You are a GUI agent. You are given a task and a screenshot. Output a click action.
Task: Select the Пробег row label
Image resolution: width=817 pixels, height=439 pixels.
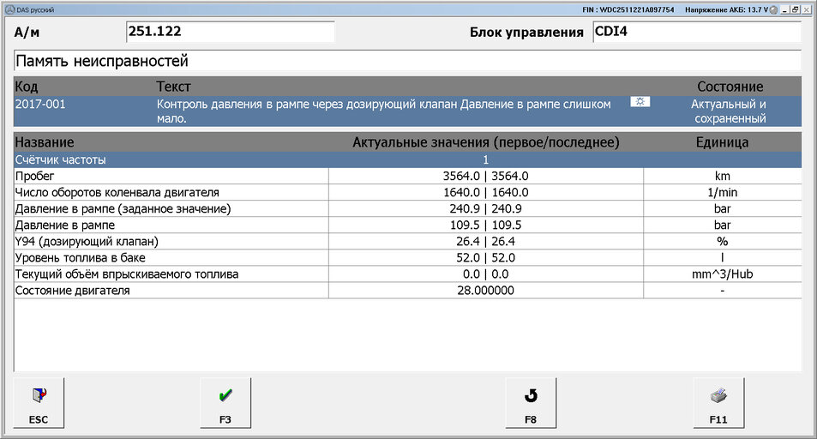click(x=34, y=177)
